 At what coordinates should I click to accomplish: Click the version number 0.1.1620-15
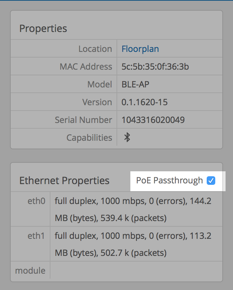coord(144,102)
